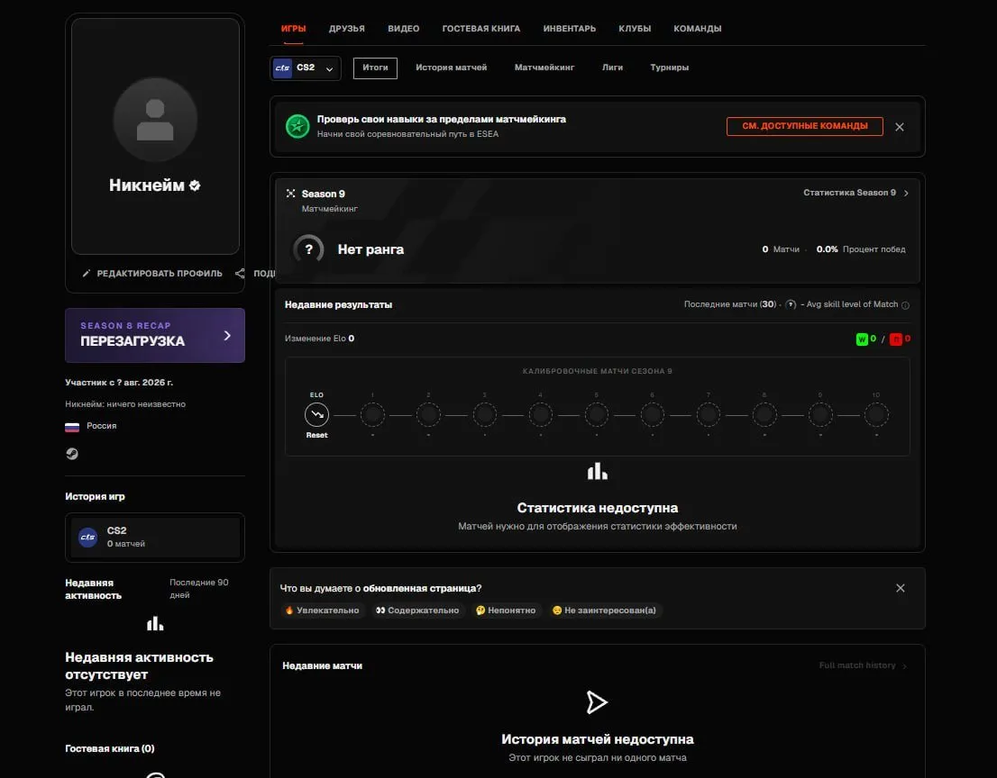Choose the Содержательно feedback option
The width and height of the screenshot is (997, 778).
[x=417, y=611]
